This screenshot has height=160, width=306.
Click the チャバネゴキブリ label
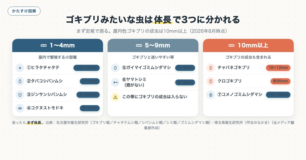[234, 68]
